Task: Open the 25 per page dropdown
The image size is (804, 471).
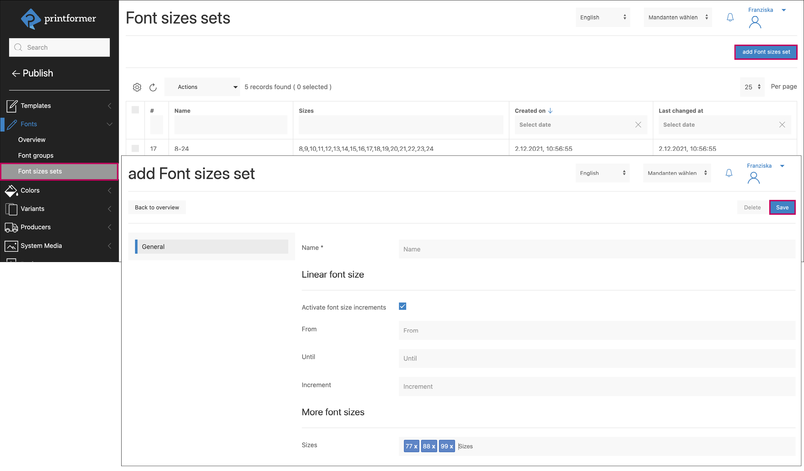Action: point(752,87)
